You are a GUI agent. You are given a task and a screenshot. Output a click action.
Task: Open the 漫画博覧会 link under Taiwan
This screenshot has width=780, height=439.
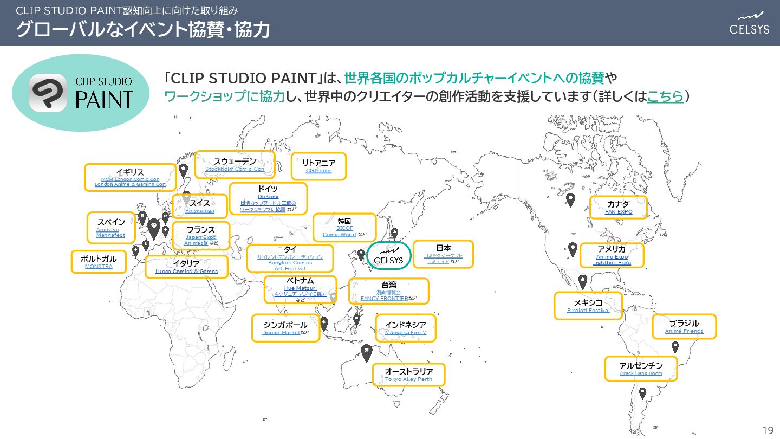tap(388, 293)
